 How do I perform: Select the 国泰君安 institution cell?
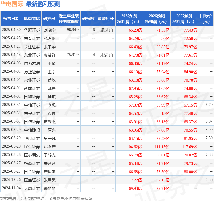[32, 155]
